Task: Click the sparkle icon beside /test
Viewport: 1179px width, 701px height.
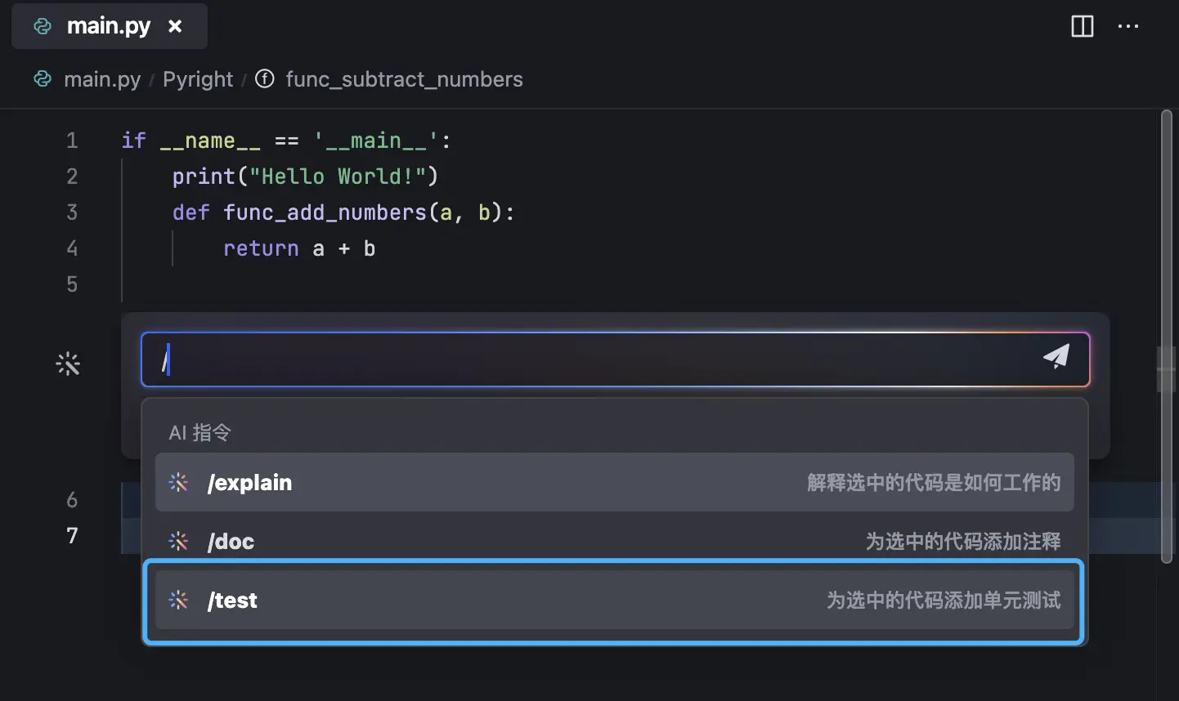Action: [178, 601]
